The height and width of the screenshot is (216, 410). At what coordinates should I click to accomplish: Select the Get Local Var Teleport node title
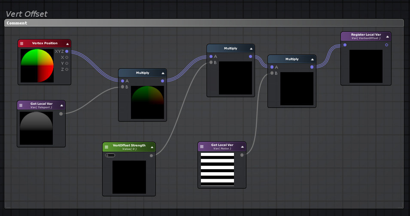click(41, 104)
